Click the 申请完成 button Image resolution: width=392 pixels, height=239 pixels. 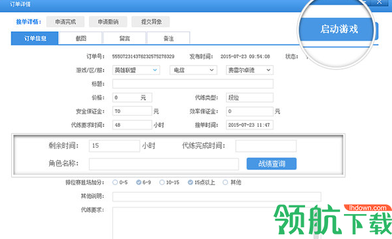[65, 22]
